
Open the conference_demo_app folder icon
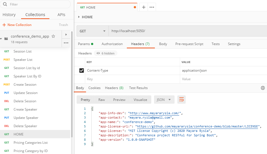point(6,39)
